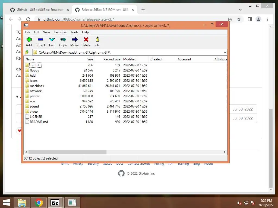Select the README.md file icon

[27, 122]
